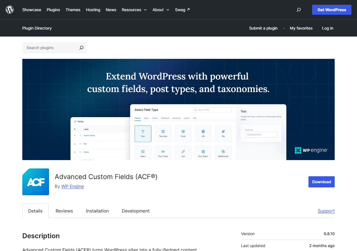
Task: Click the Description heading
Action: [x=41, y=236]
